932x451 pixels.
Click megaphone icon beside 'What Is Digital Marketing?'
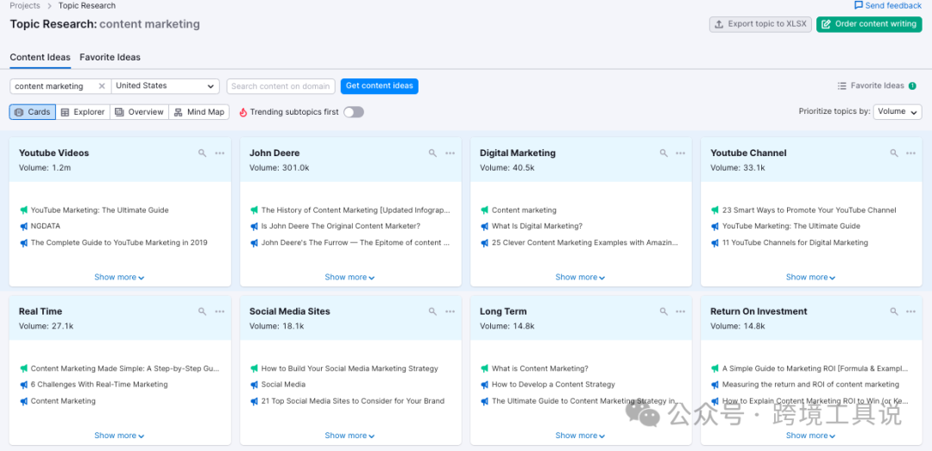pyautogui.click(x=485, y=227)
